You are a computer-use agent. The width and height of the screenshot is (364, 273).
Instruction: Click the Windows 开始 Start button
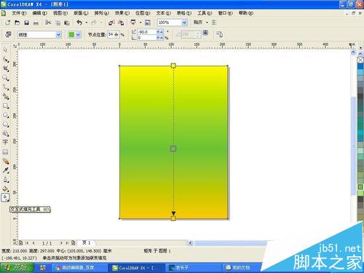coord(17,268)
